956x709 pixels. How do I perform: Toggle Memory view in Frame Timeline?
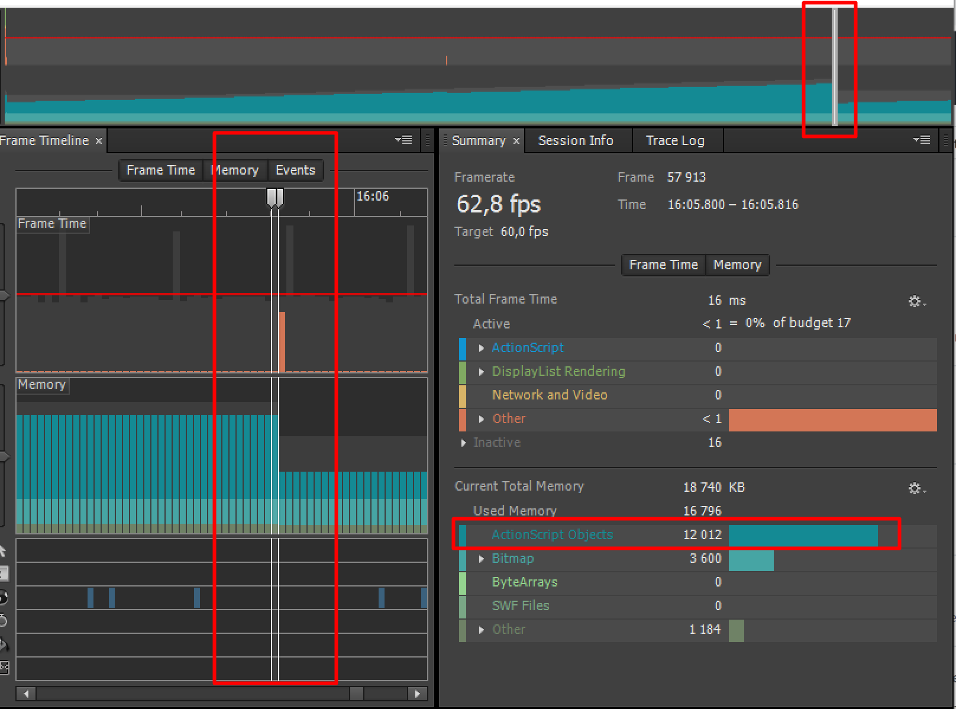point(235,170)
